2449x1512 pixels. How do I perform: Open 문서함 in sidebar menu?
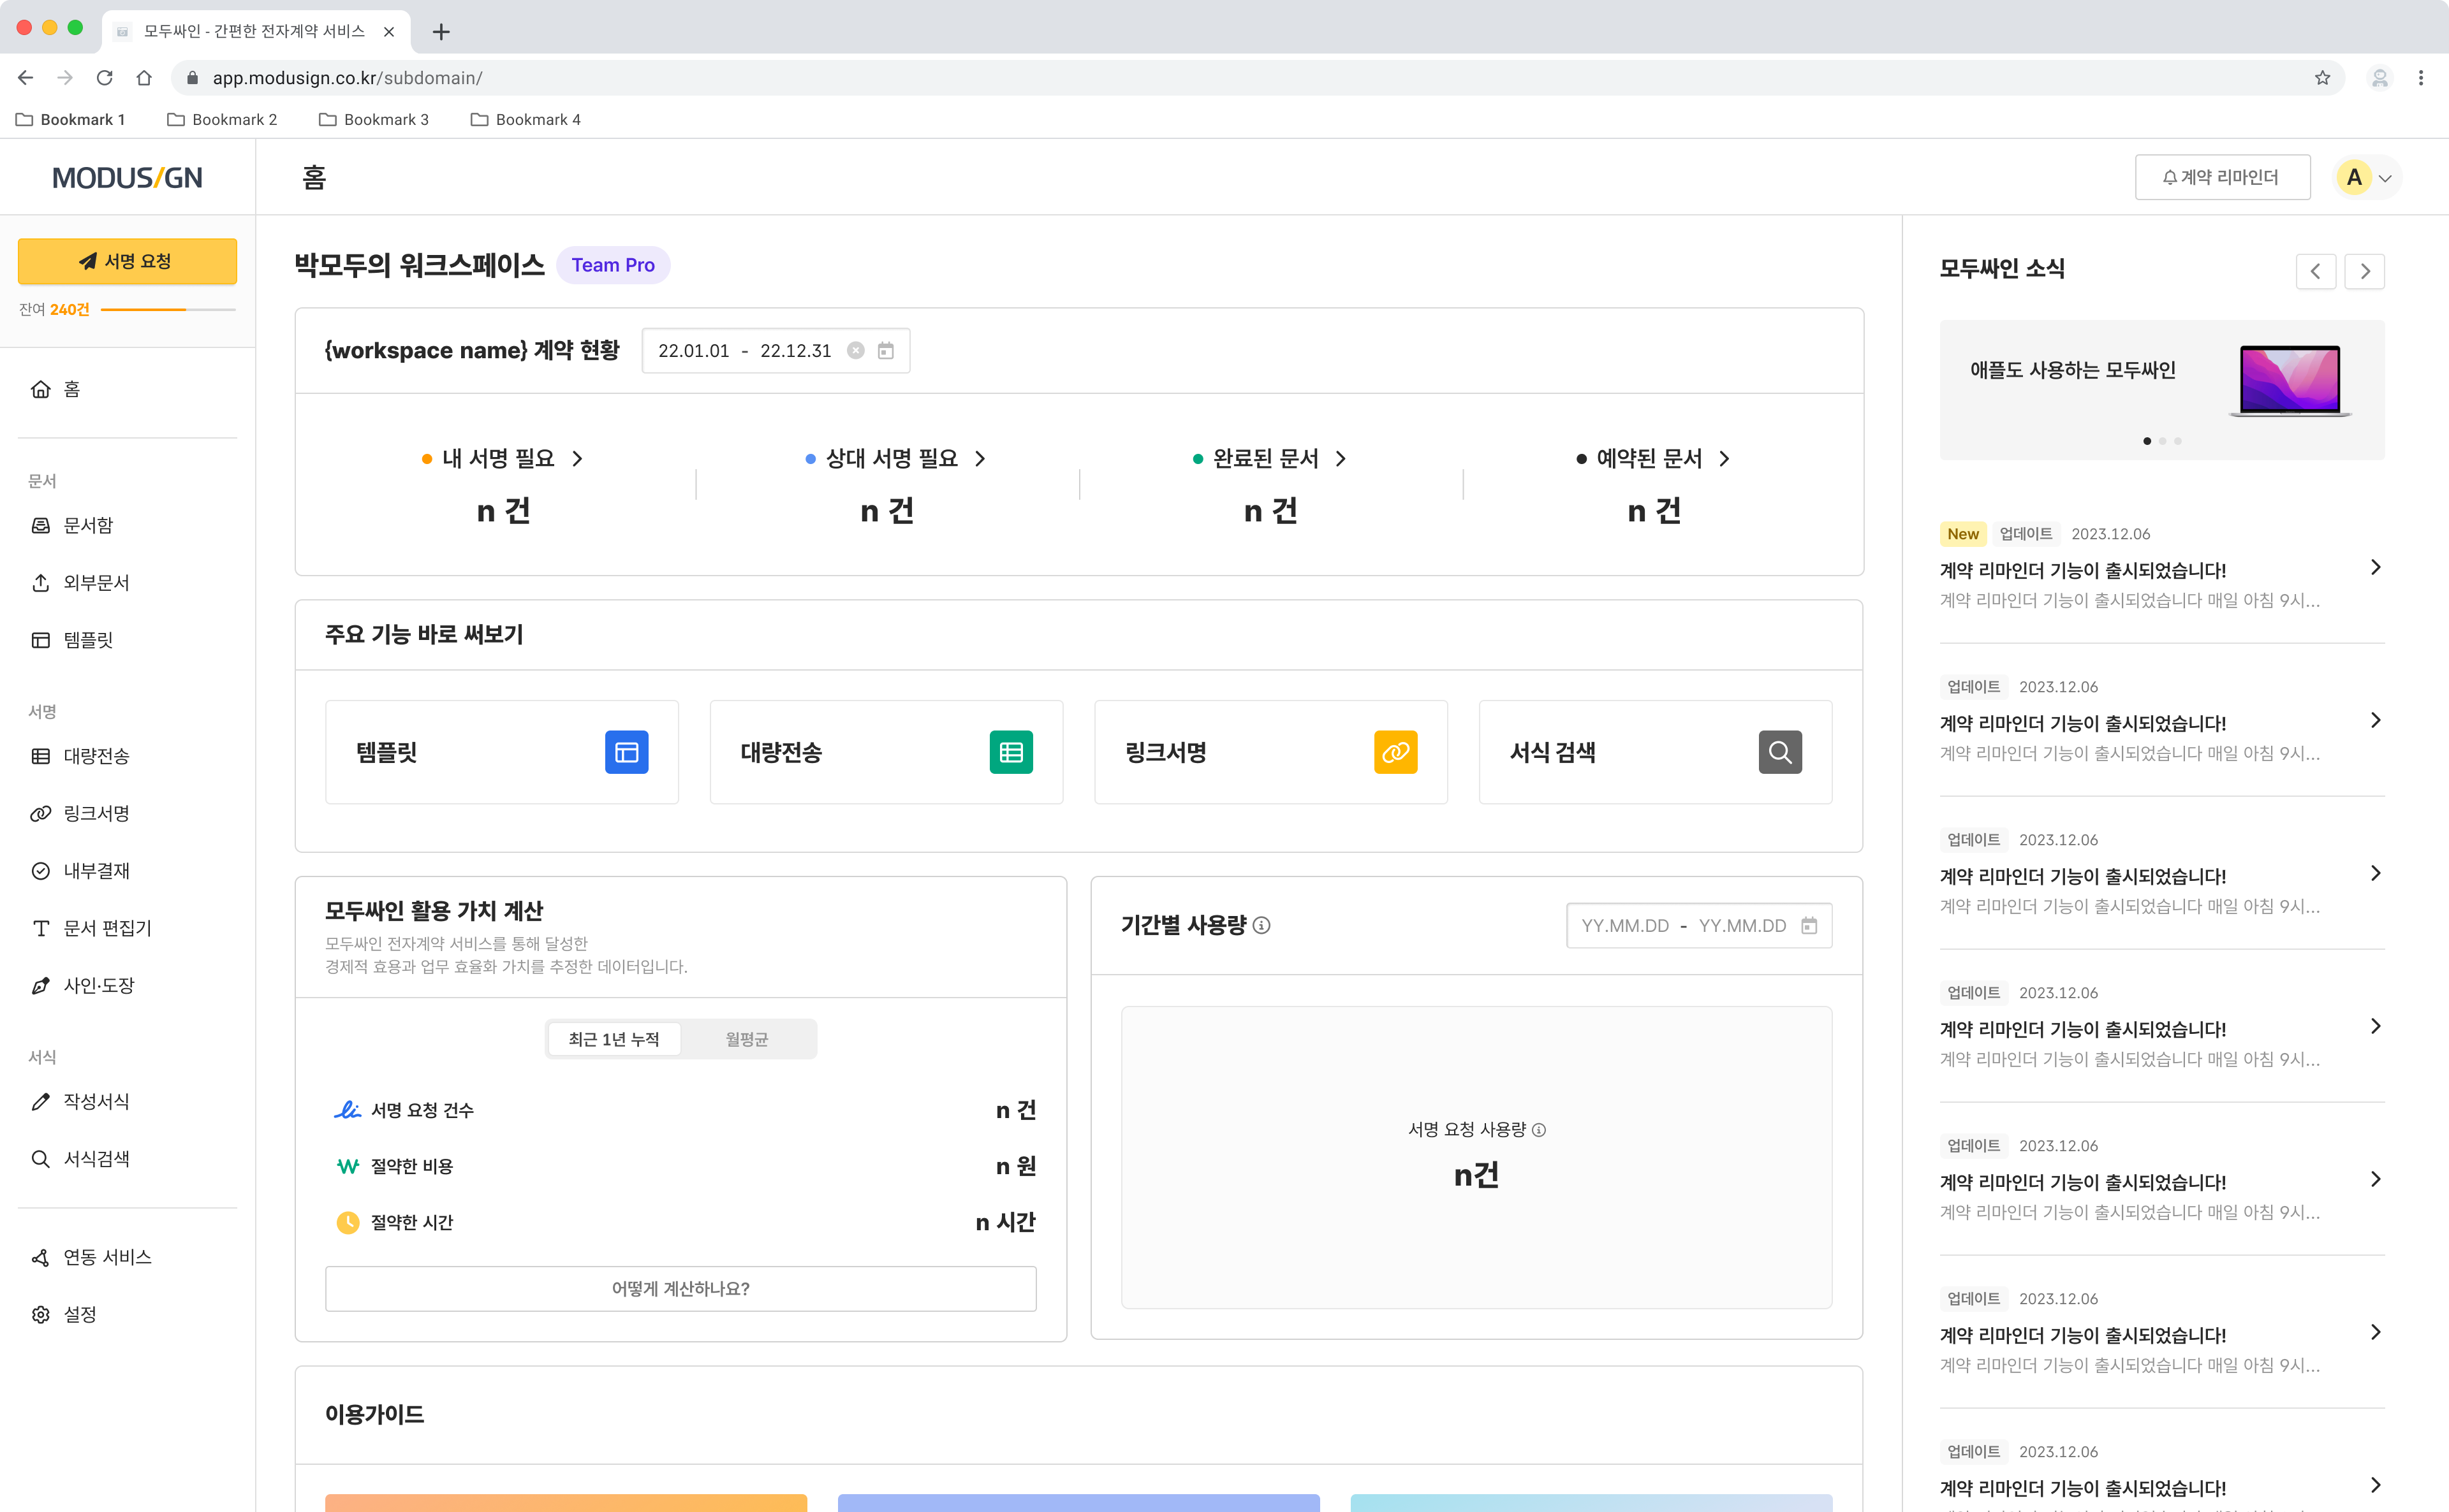pos(88,525)
